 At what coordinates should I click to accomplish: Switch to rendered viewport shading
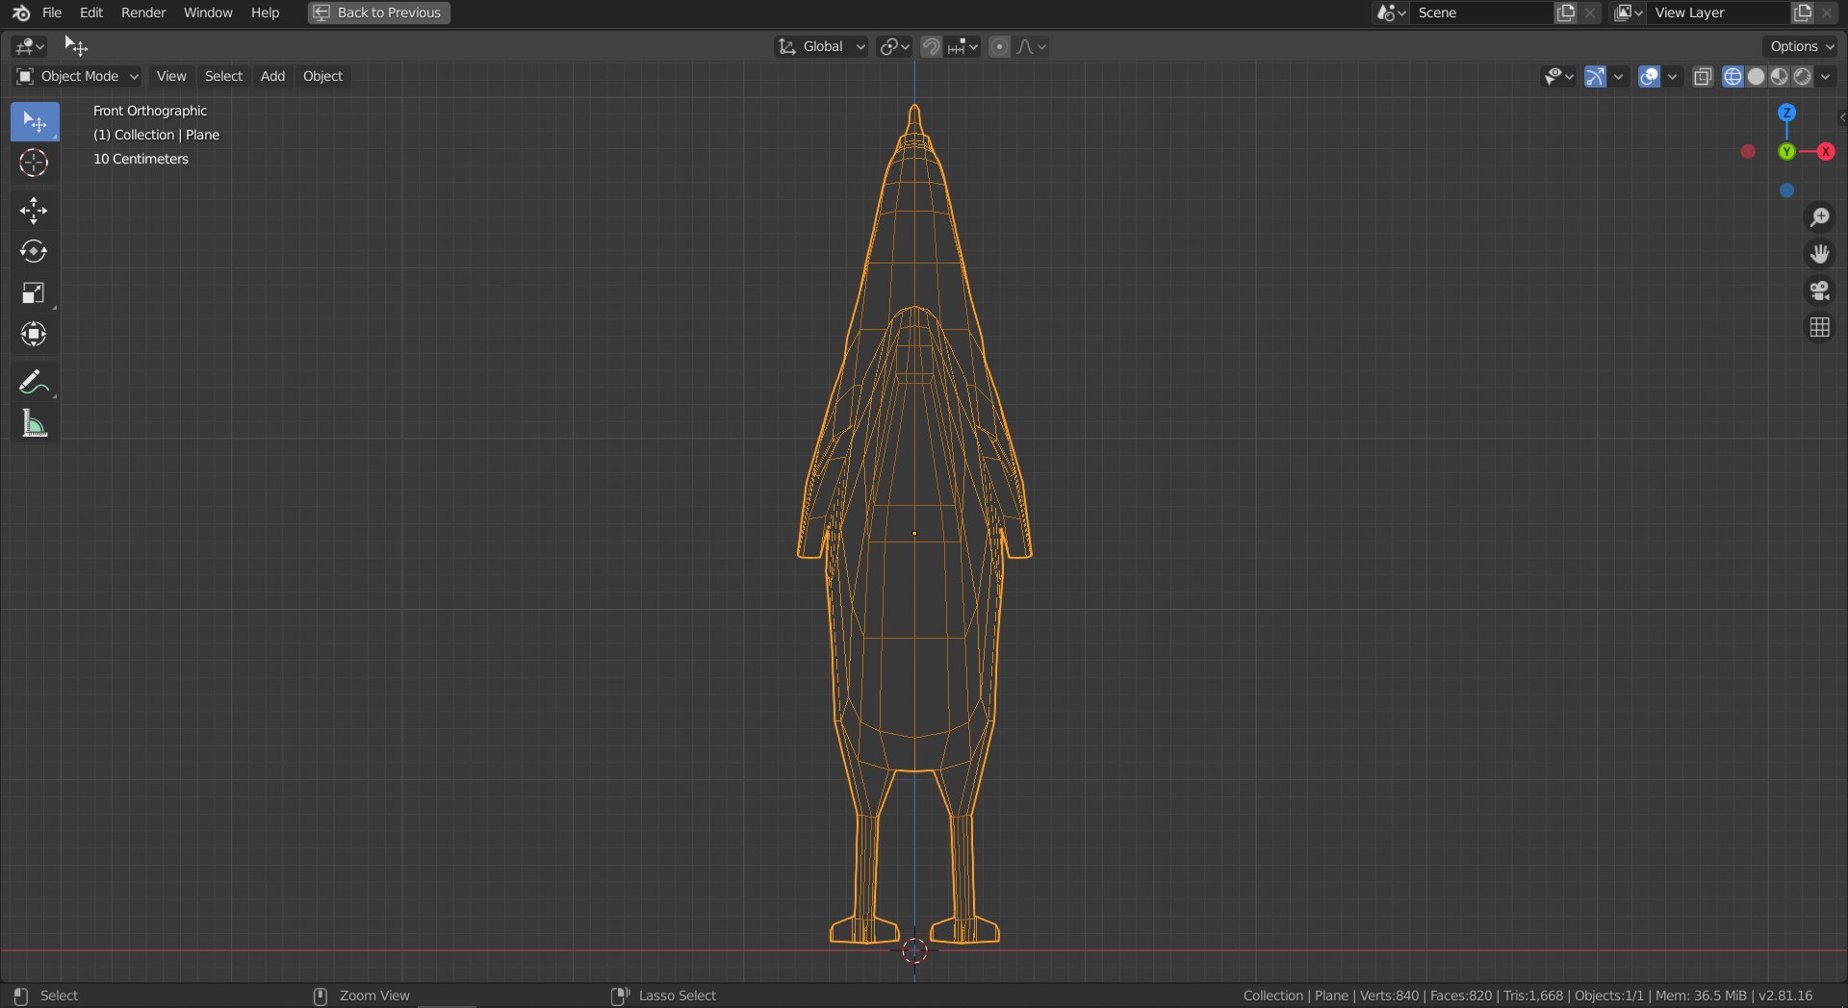(x=1802, y=77)
